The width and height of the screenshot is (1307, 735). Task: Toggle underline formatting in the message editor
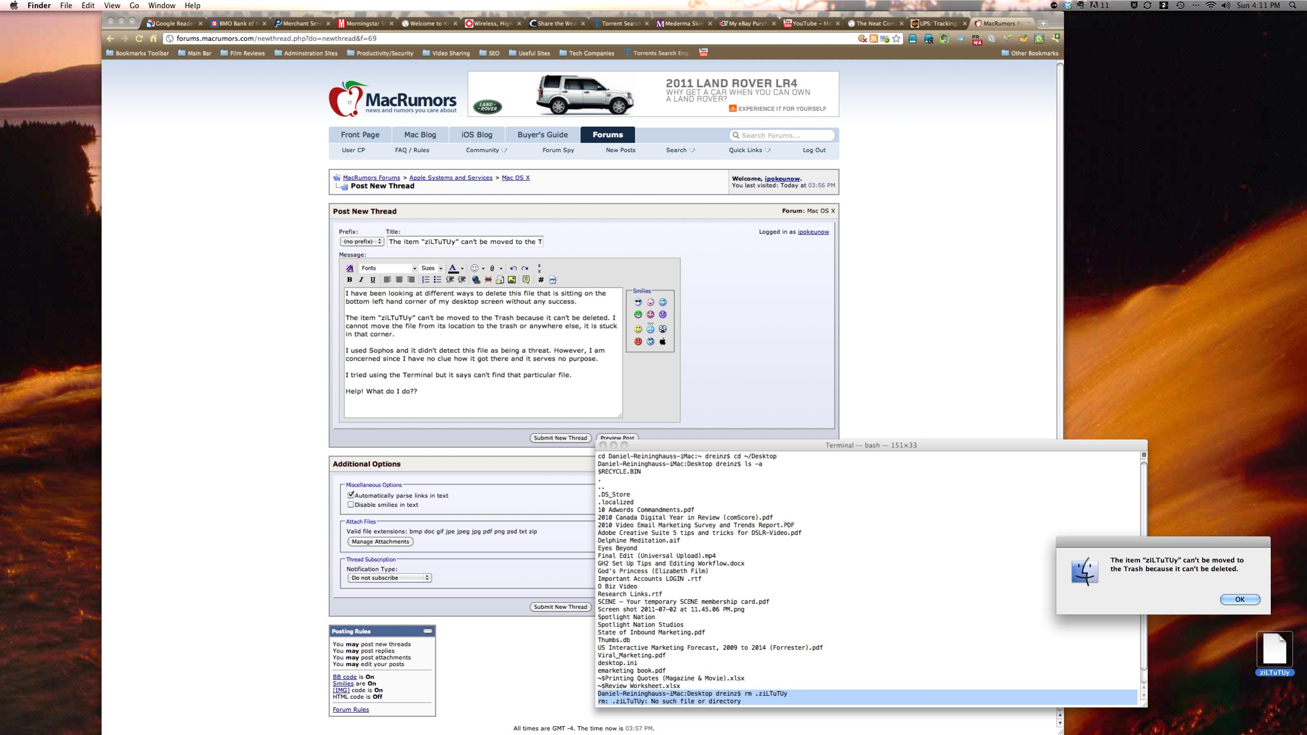[x=373, y=280]
